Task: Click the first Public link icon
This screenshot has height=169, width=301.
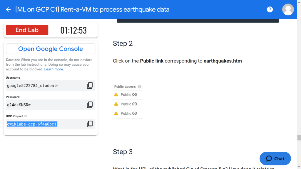Action: pos(135,94)
